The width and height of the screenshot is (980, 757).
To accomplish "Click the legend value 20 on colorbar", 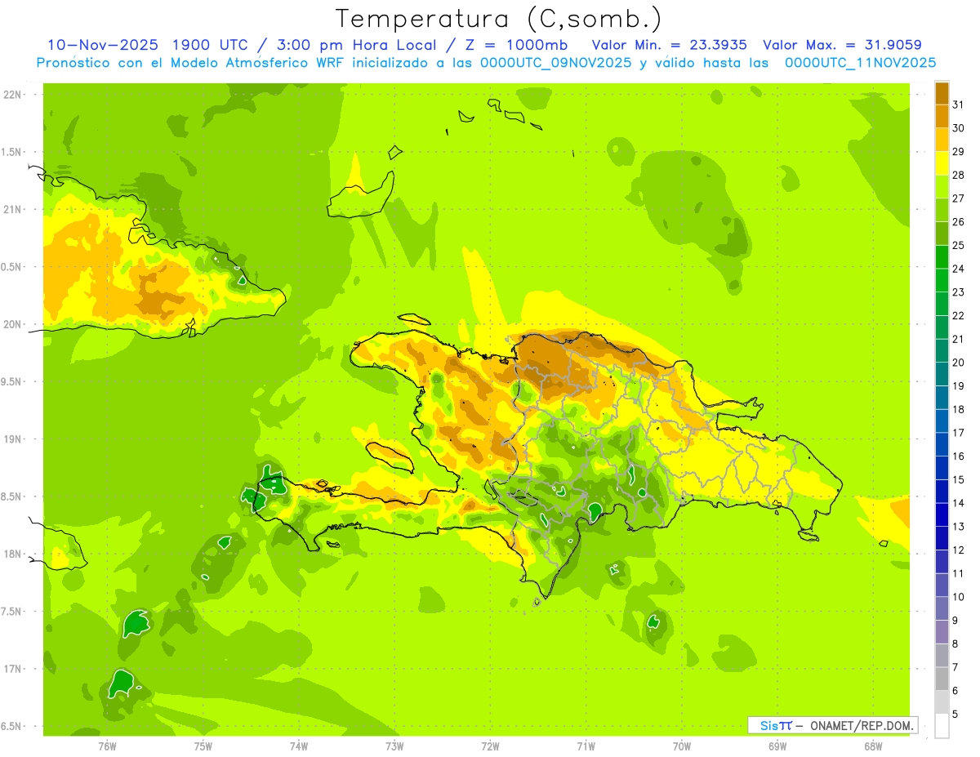I will tap(959, 363).
